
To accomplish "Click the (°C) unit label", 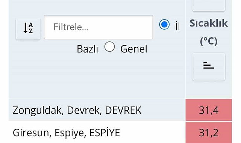I will point(209,41).
